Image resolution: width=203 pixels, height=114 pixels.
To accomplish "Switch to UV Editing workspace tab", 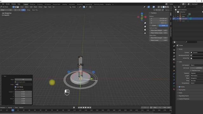I will (48, 4).
